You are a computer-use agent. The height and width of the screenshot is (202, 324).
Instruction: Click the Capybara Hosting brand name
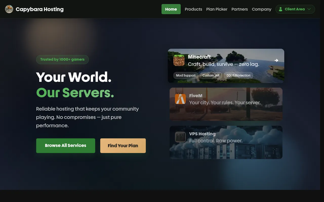[x=39, y=9]
